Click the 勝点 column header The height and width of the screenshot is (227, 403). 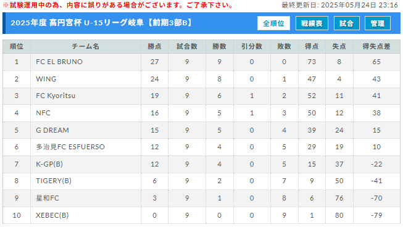(x=154, y=46)
